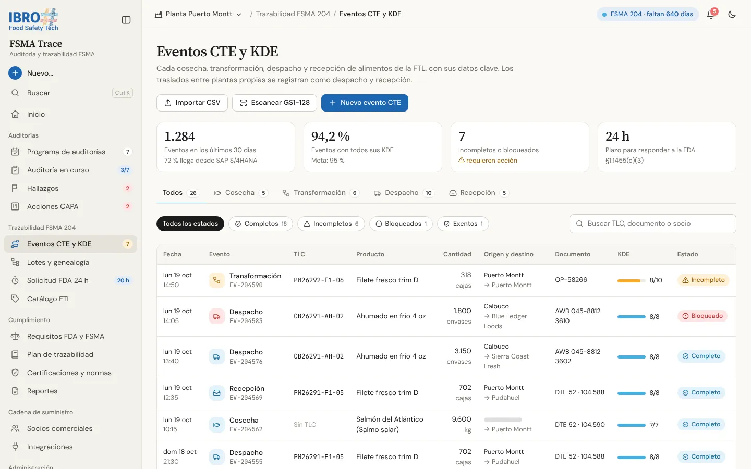Expand Planta Puerto Montt plant selector
Viewport: 751px width, 469px height.
click(198, 14)
